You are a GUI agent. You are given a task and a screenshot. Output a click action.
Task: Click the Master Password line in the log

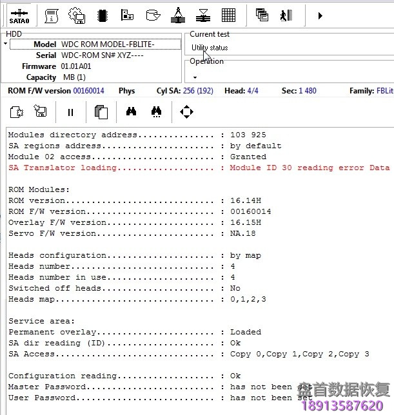click(160, 387)
